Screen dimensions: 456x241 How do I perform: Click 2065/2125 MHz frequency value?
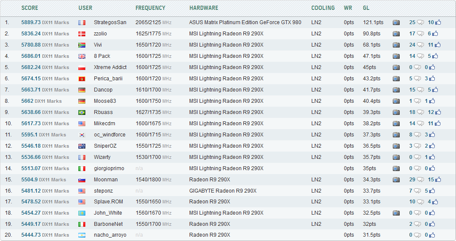154,22
